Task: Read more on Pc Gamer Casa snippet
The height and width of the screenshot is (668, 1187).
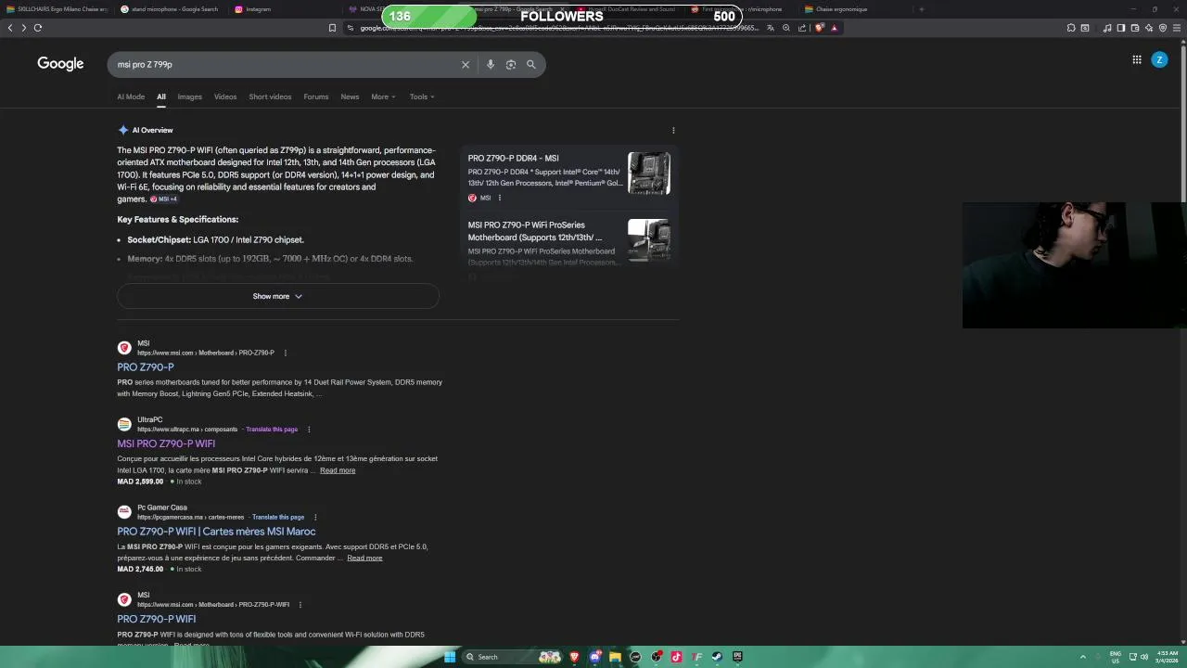Action: pyautogui.click(x=364, y=558)
